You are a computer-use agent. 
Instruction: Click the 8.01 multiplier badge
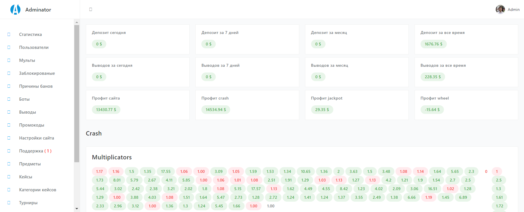117,180
